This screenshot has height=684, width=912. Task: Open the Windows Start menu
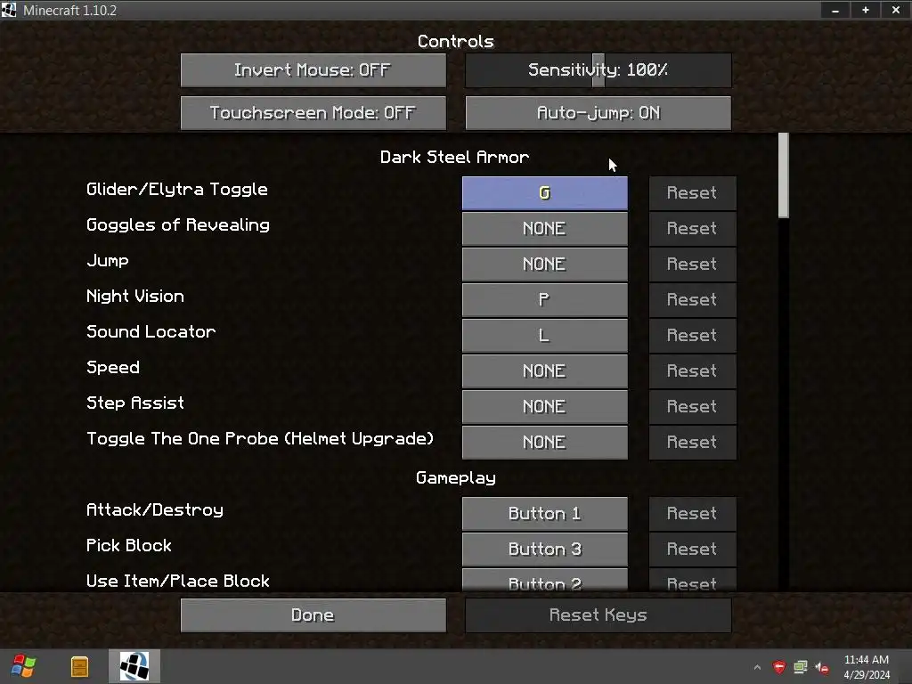[24, 666]
